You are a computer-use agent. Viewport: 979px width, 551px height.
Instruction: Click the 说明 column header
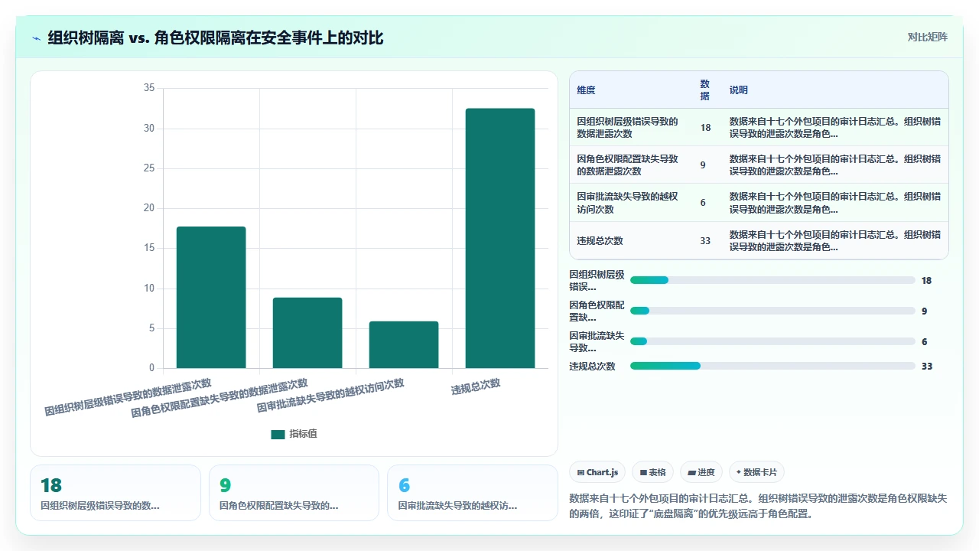(739, 90)
